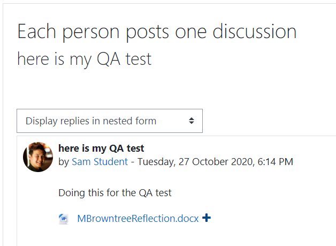The image size is (336, 246).
Task: Click the heading Each person posts one discussion
Action: tap(157, 32)
